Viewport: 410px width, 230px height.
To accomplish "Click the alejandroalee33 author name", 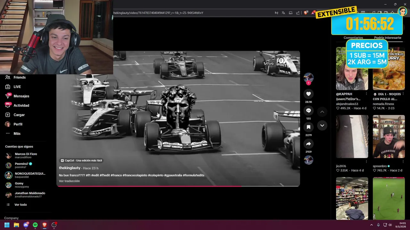I will pos(347,104).
